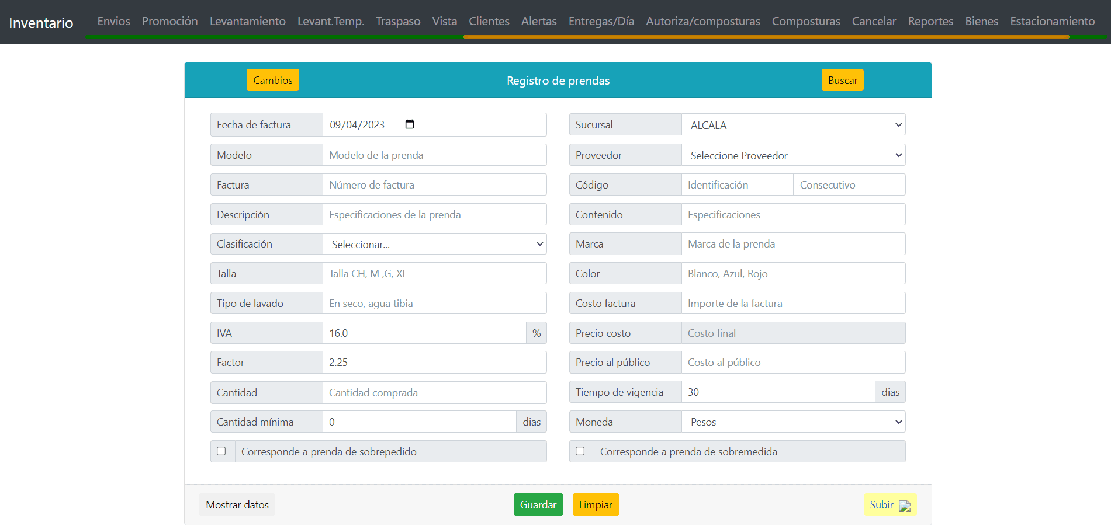Open Cambios from the header
Screen dimensions: 1111x526
click(x=272, y=81)
